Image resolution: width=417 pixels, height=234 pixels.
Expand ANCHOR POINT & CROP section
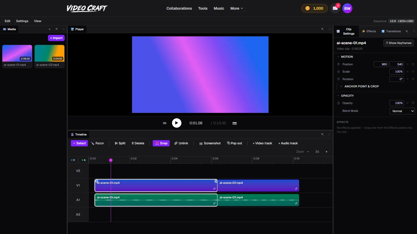360,86
